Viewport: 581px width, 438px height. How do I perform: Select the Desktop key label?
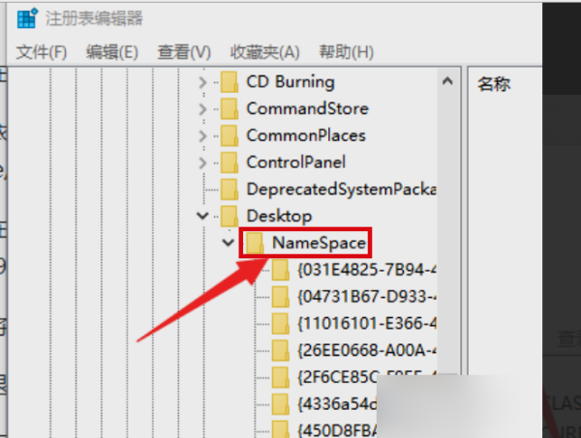coord(280,216)
